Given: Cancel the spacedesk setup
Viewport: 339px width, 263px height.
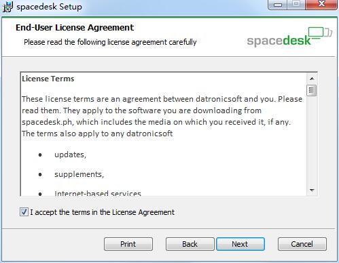Looking at the screenshot, I should (x=302, y=244).
